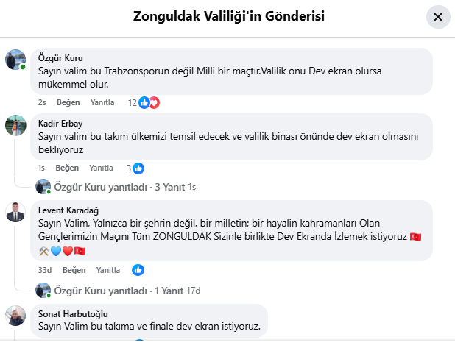Open Özgür Kuru's profile picture
Image resolution: width=455 pixels, height=348 pixels.
tap(15, 60)
